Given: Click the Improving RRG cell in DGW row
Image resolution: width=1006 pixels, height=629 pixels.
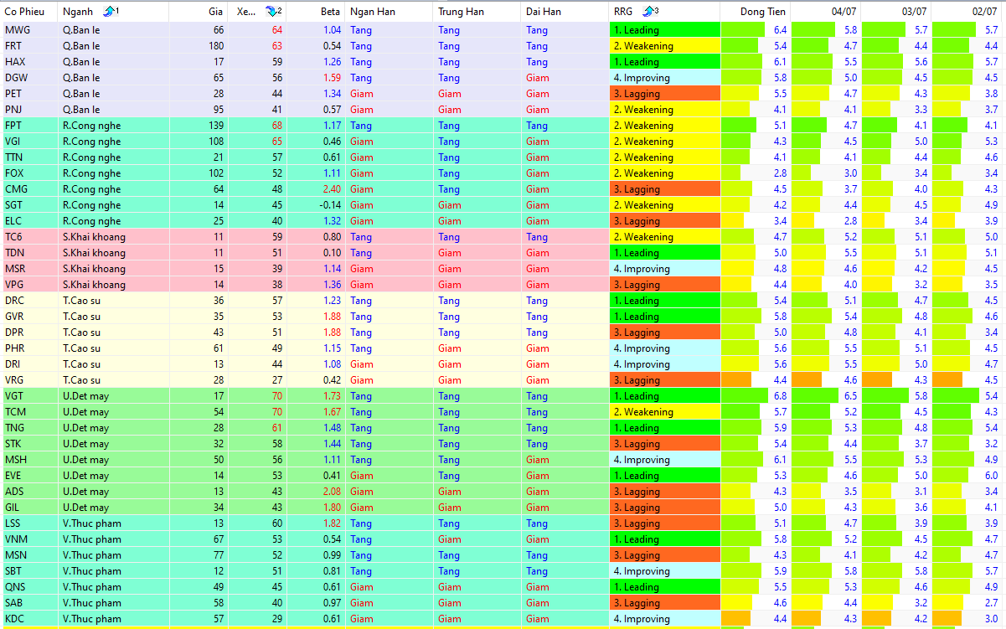Looking at the screenshot, I should click(x=665, y=78).
